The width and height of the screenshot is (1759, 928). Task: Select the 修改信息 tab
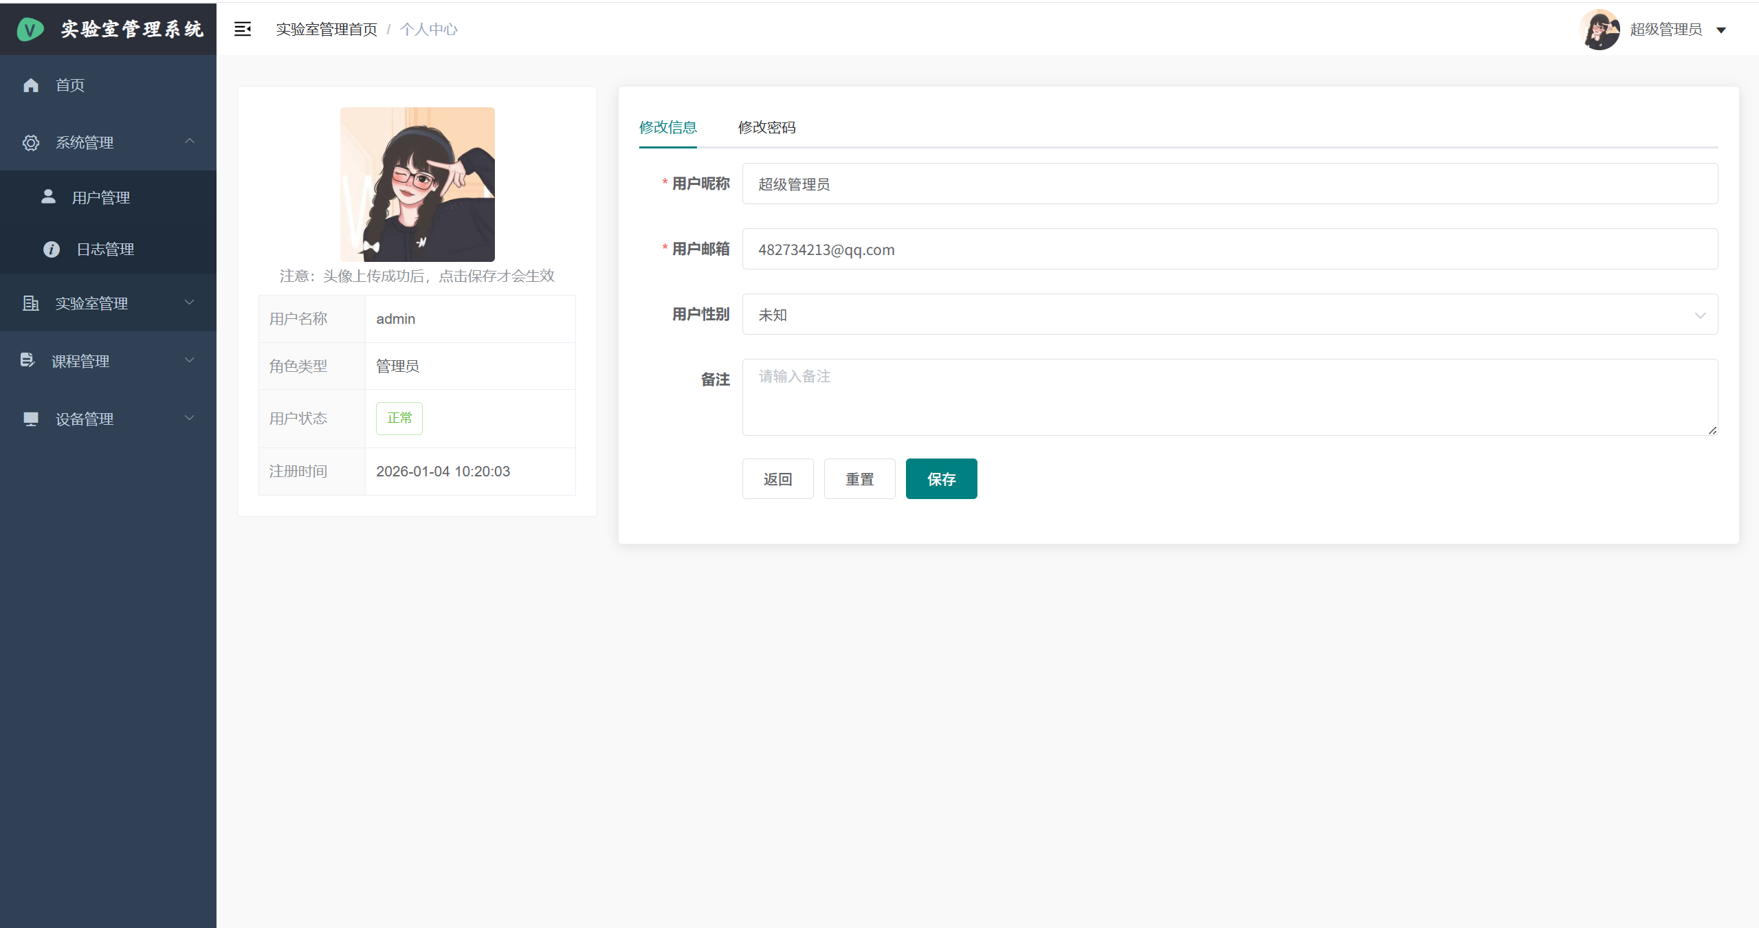[667, 128]
